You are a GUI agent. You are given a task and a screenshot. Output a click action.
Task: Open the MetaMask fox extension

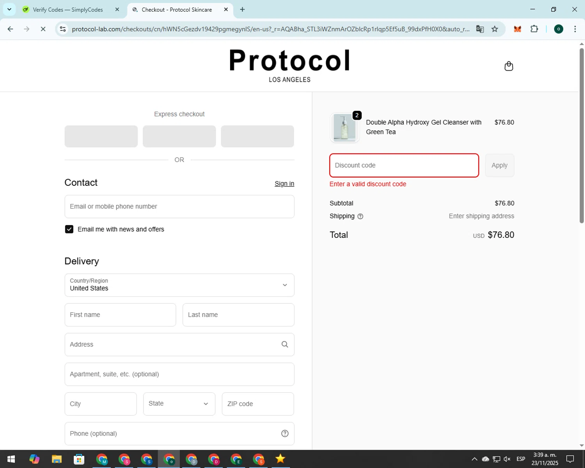pyautogui.click(x=518, y=29)
